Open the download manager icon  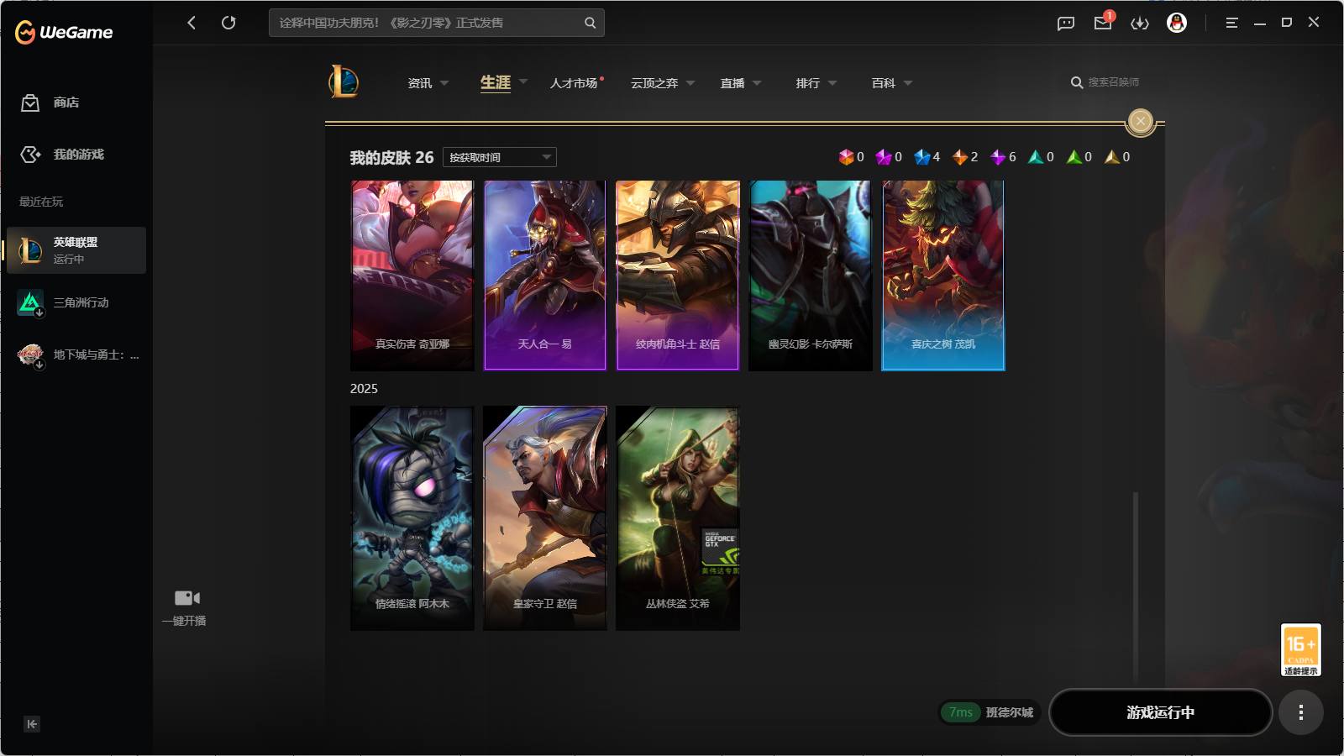[1140, 24]
